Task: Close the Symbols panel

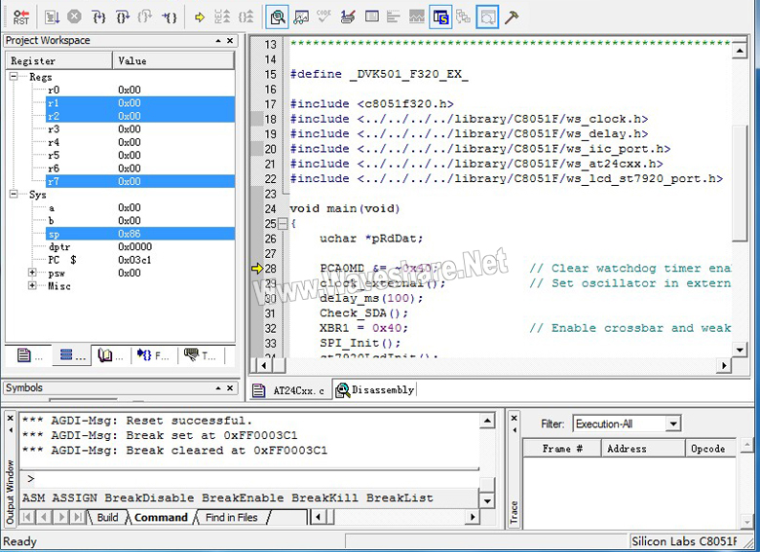Action: tap(230, 387)
